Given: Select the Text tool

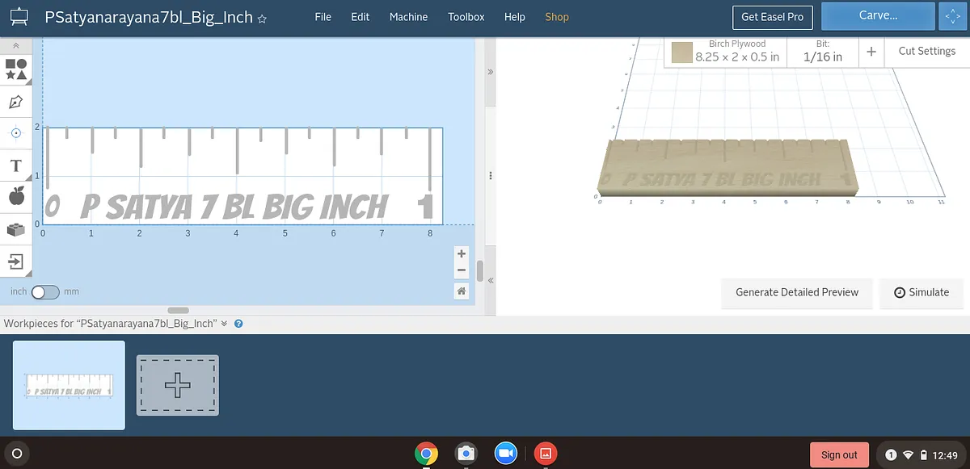Looking at the screenshot, I should (x=15, y=165).
